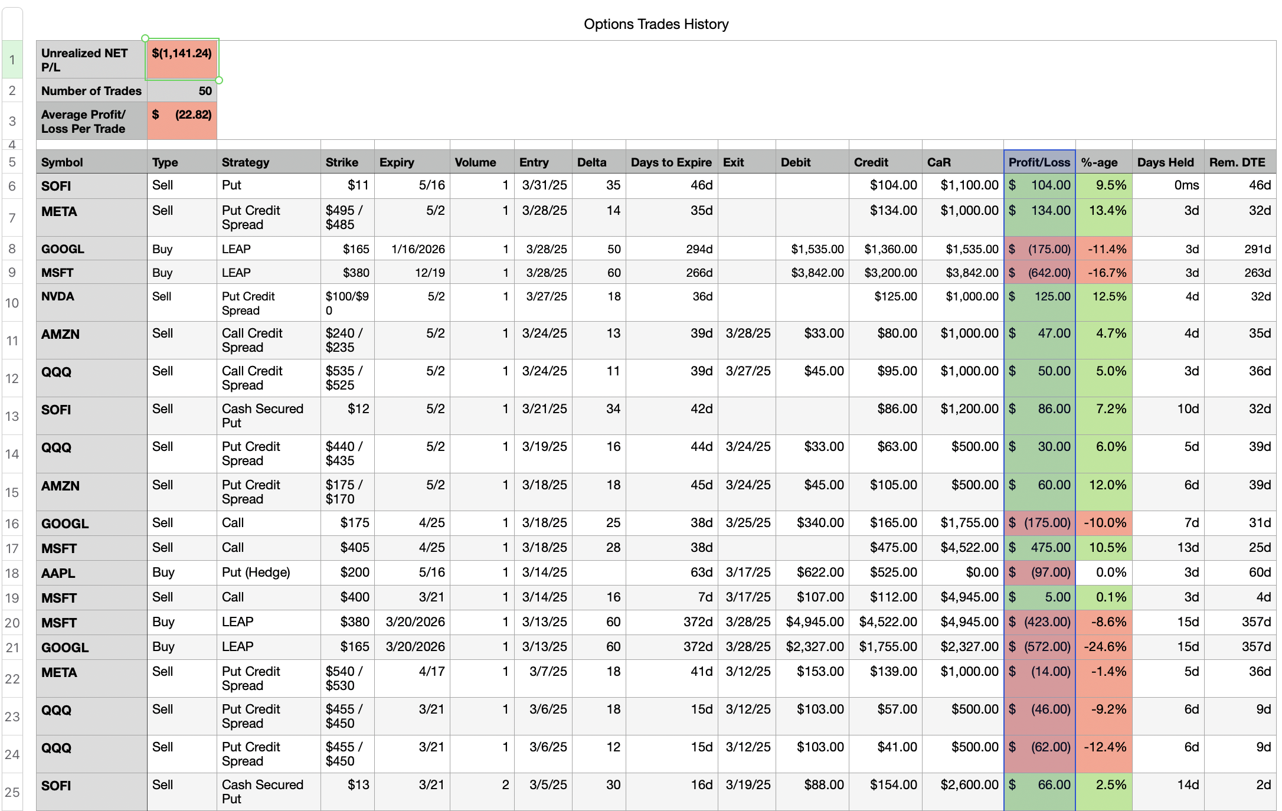Select the "Debit" column header cell
This screenshot has height=811, width=1282.
click(812, 162)
